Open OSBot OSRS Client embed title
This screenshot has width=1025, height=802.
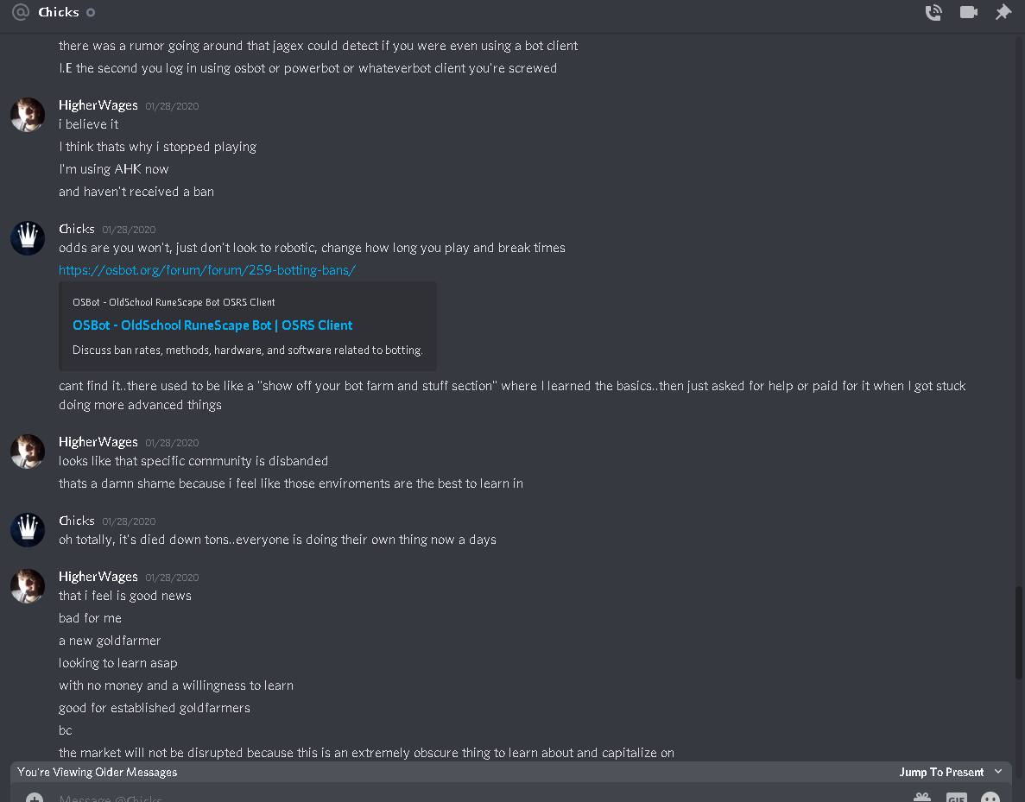212,325
